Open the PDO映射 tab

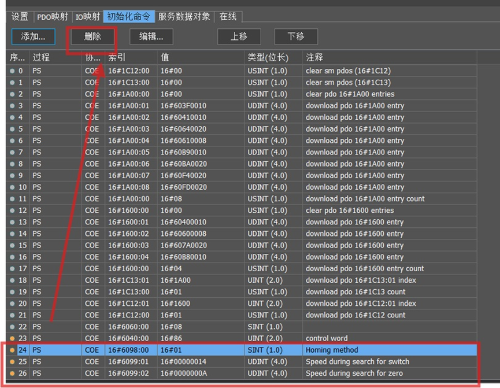[x=52, y=17]
